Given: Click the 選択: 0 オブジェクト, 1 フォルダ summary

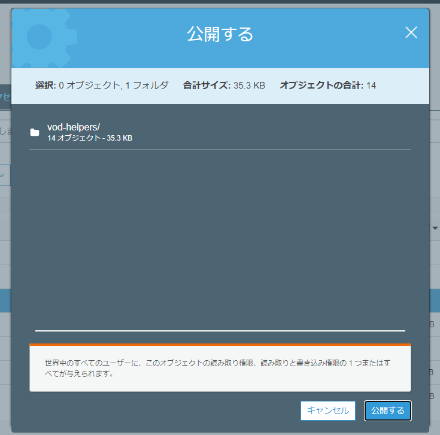Looking at the screenshot, I should 102,85.
